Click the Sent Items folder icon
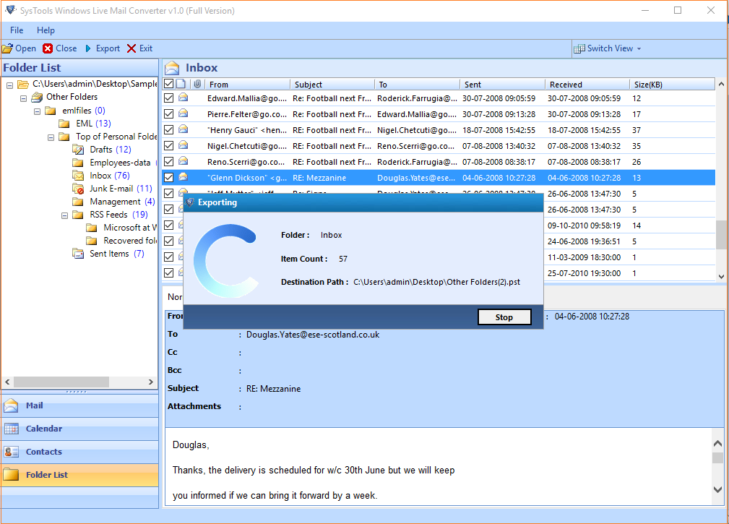The width and height of the screenshot is (729, 524). coord(78,254)
